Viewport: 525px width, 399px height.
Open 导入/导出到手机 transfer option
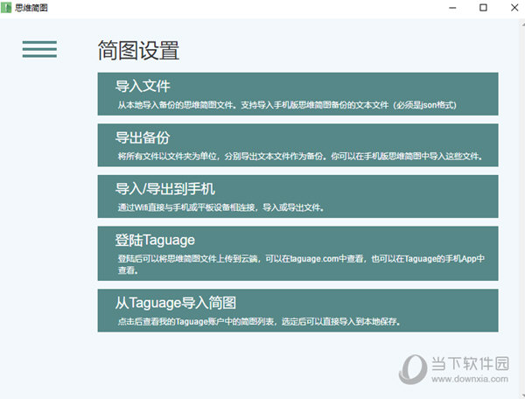click(x=297, y=197)
